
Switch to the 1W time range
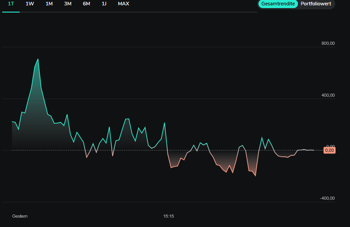coord(30,4)
